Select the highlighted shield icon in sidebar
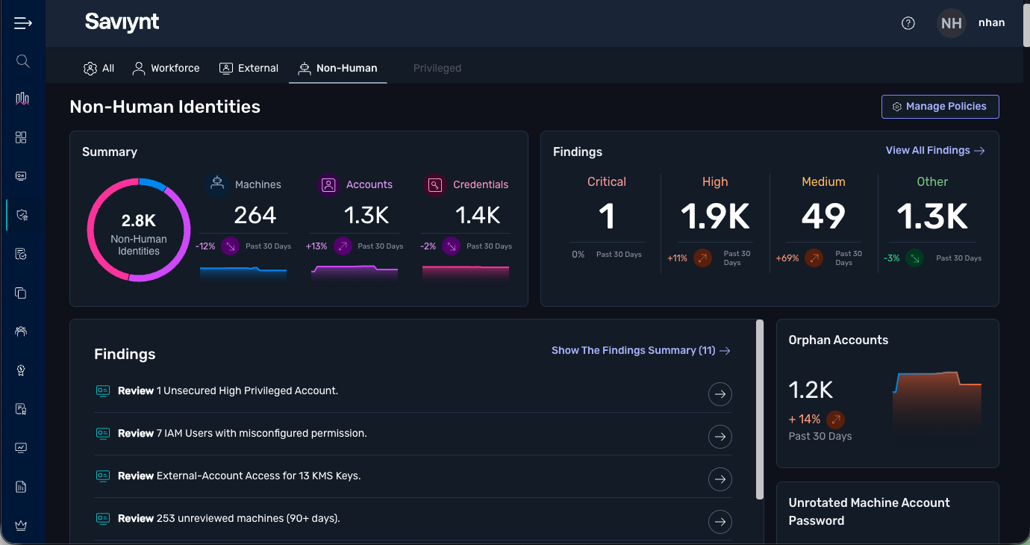The height and width of the screenshot is (545, 1030). tap(22, 215)
